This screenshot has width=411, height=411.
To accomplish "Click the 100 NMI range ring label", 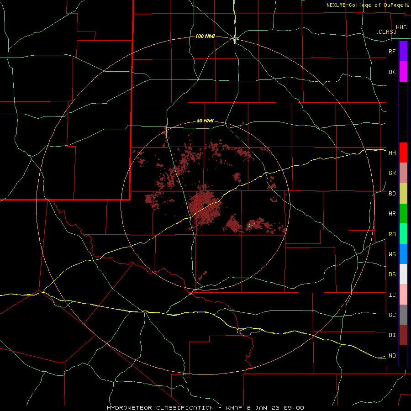I will click(205, 36).
